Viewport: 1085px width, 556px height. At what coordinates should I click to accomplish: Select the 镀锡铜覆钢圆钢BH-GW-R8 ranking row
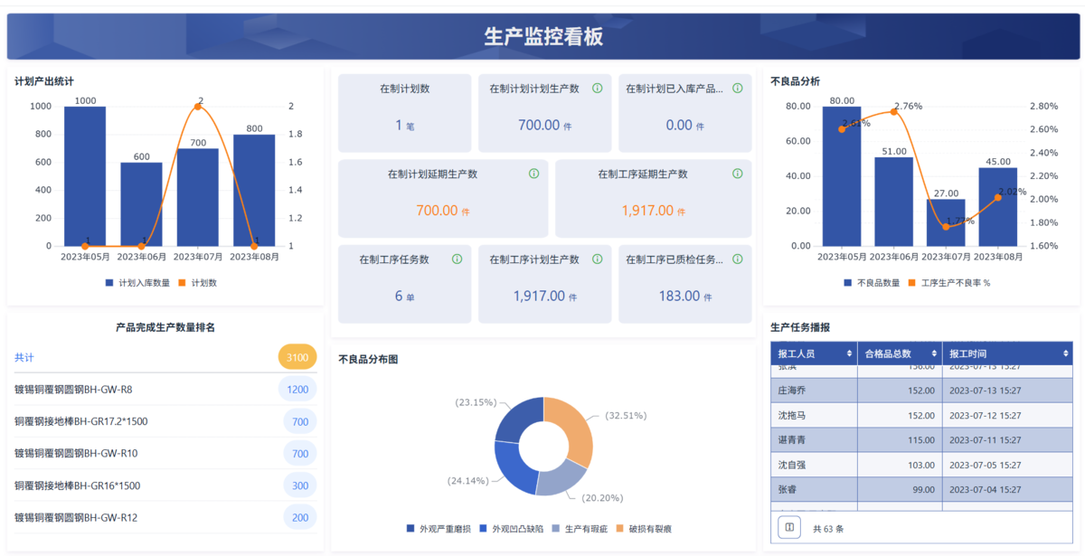click(x=165, y=390)
